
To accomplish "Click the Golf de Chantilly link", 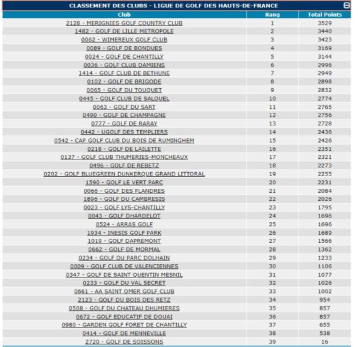I will point(124,57).
